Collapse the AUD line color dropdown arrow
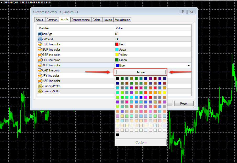The width and height of the screenshot is (237, 163). click(x=189, y=65)
